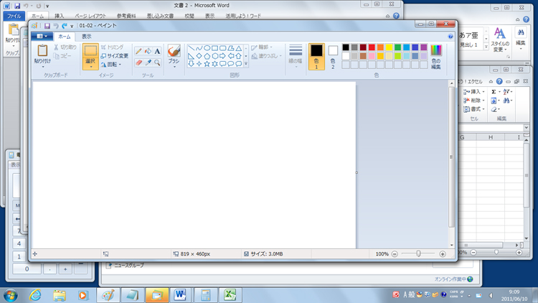This screenshot has width=538, height=303.
Task: Choose the Pentagon shape
Action: (x=207, y=56)
